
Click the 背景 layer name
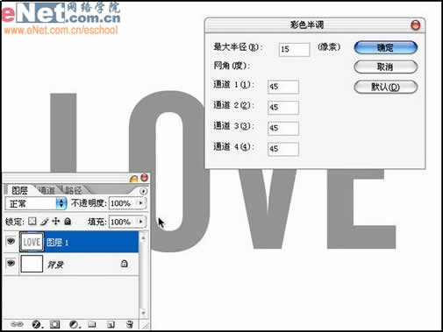55,265
